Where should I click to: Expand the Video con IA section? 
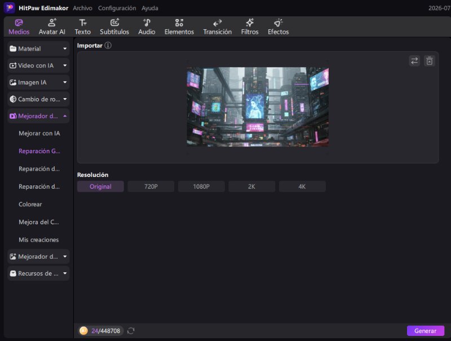[x=38, y=65]
